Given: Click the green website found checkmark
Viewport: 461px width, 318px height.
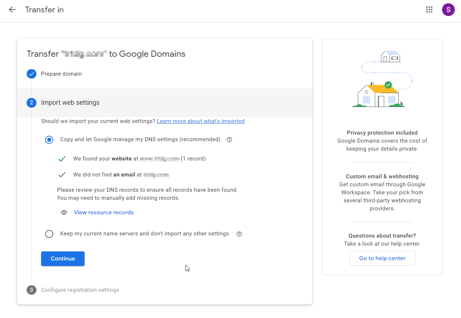Looking at the screenshot, I should [62, 159].
